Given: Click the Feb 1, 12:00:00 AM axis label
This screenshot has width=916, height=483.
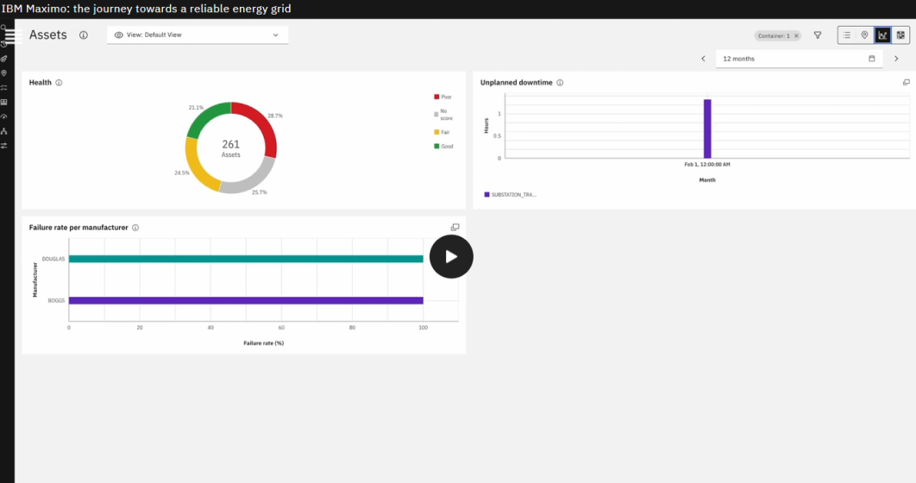Looking at the screenshot, I should click(x=707, y=165).
